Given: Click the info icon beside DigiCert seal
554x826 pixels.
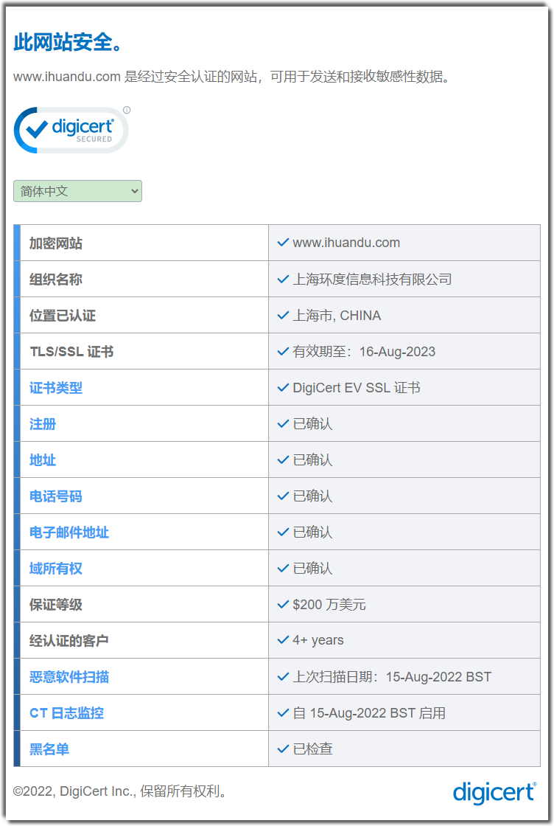Looking at the screenshot, I should [x=127, y=110].
